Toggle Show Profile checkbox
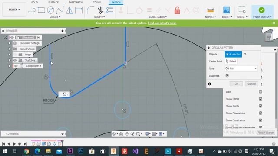 [261, 99]
